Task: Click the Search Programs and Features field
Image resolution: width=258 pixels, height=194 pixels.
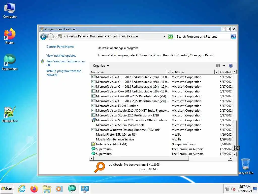Action: click(x=203, y=37)
